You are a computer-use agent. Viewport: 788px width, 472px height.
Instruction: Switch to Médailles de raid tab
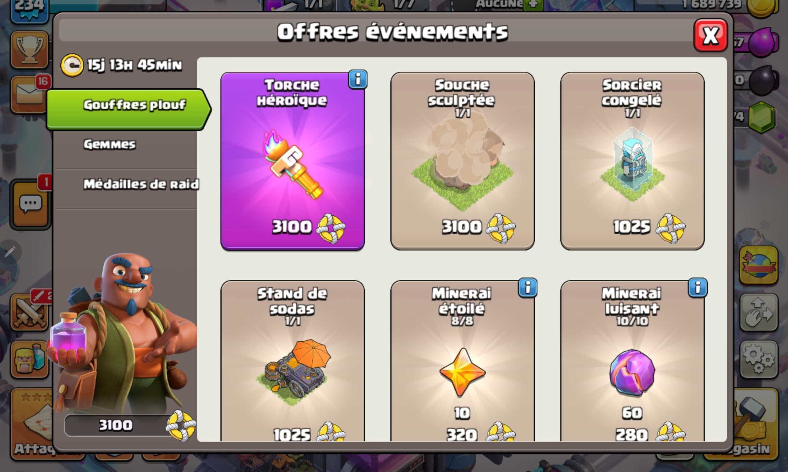click(141, 184)
